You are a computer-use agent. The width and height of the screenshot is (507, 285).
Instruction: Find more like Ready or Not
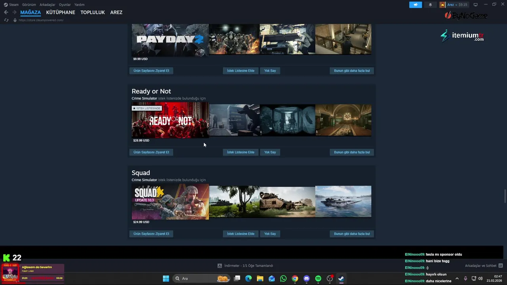[x=352, y=152]
